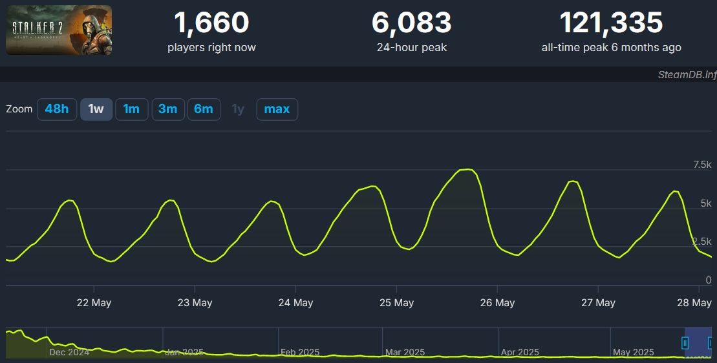Click the 22 May axis label
Viewport: 717px width, 363px height.
pyautogui.click(x=94, y=303)
